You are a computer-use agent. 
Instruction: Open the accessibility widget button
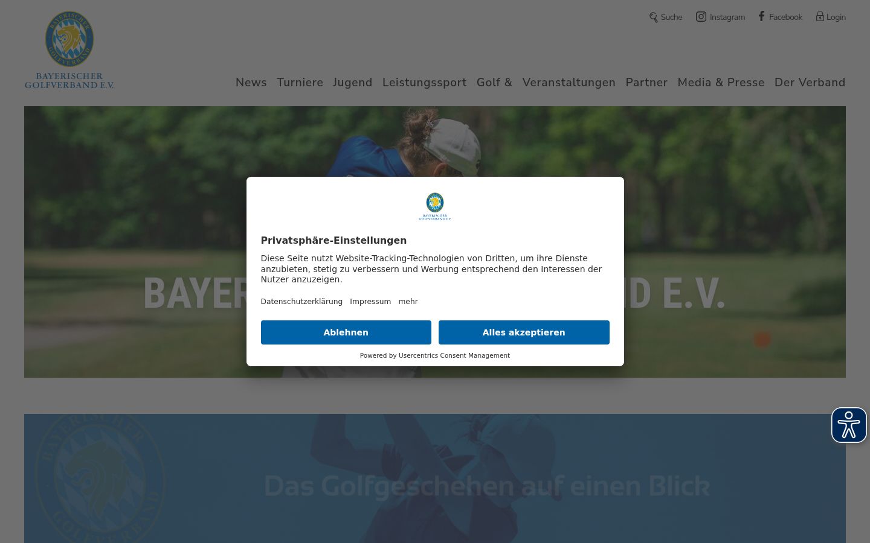point(849,425)
